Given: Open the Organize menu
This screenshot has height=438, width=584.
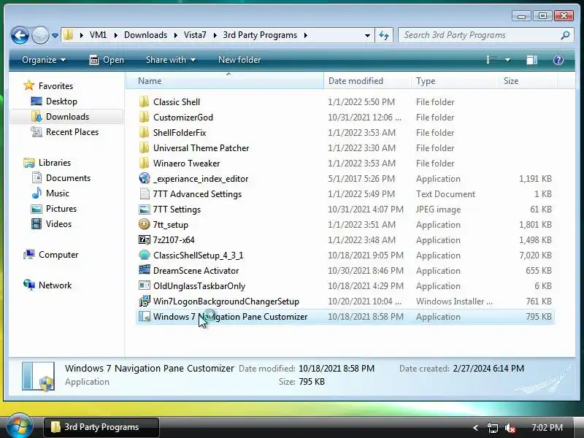Looking at the screenshot, I should point(44,60).
